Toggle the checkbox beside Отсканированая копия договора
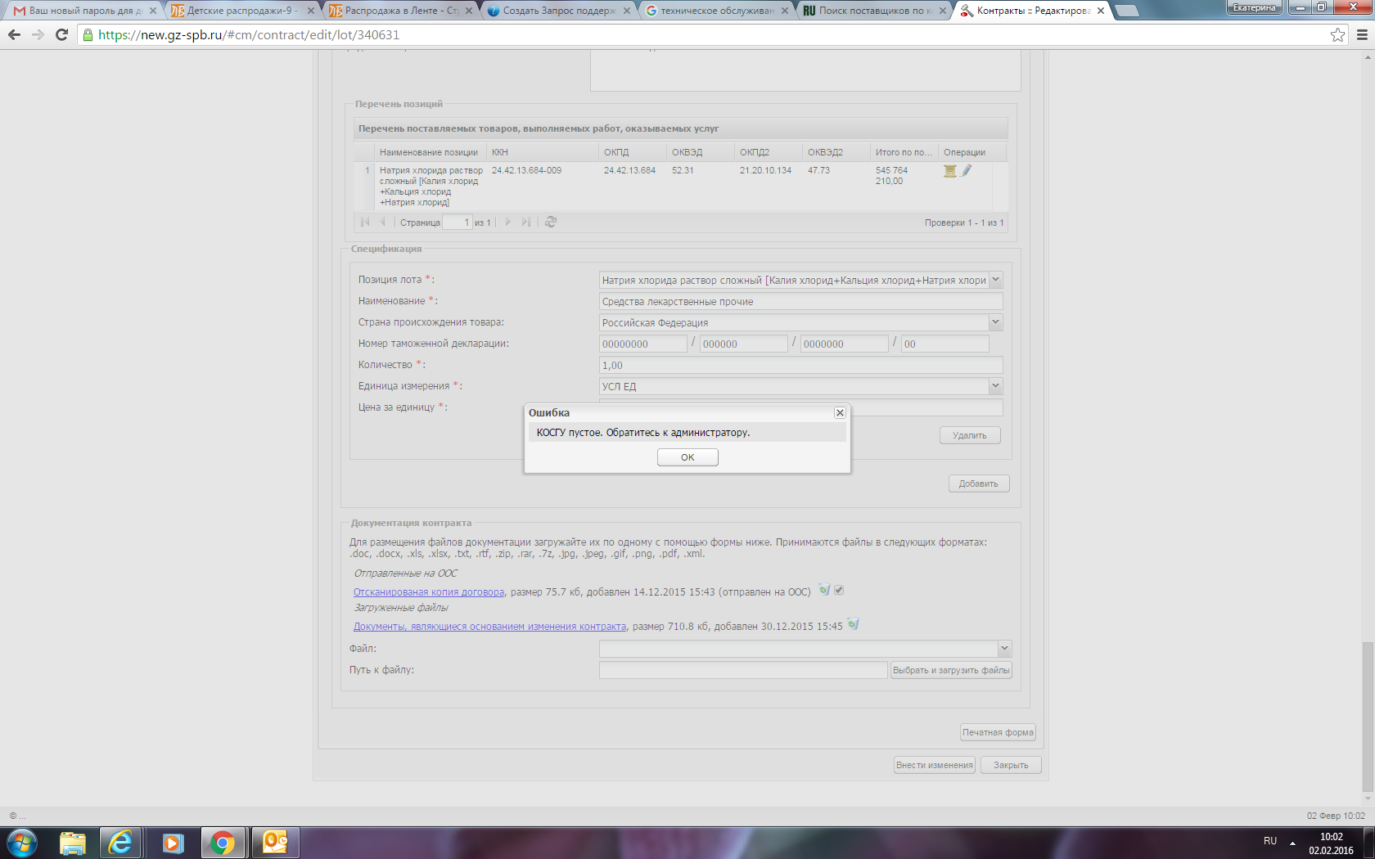 [x=839, y=590]
